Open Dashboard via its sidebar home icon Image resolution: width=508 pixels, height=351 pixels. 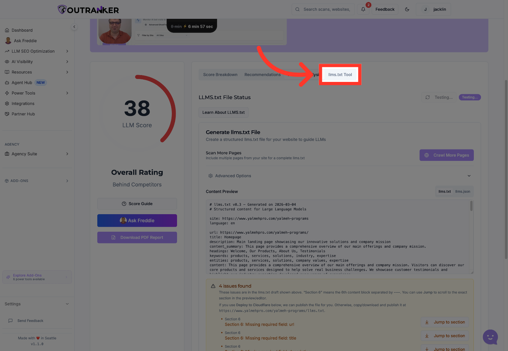tap(7, 30)
